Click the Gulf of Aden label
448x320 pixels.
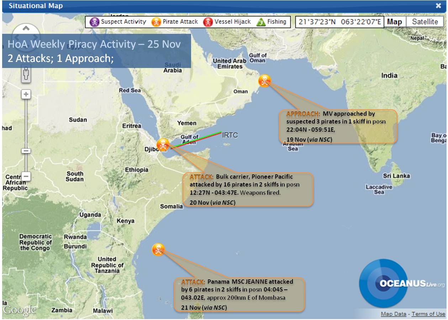(189, 140)
